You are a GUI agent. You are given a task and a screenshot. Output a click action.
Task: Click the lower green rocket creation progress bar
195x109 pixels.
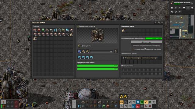click(97, 69)
